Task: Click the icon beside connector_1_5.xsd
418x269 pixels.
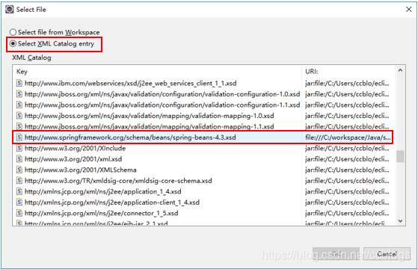Action: tap(19, 213)
